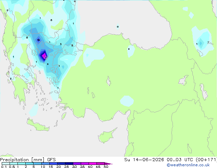The height and width of the screenshot is (168, 217).
Task: Click the 45–50 mm legend swatch
Action: click(101, 164)
